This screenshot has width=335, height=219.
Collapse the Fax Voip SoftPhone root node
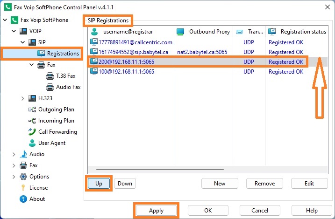click(5, 20)
